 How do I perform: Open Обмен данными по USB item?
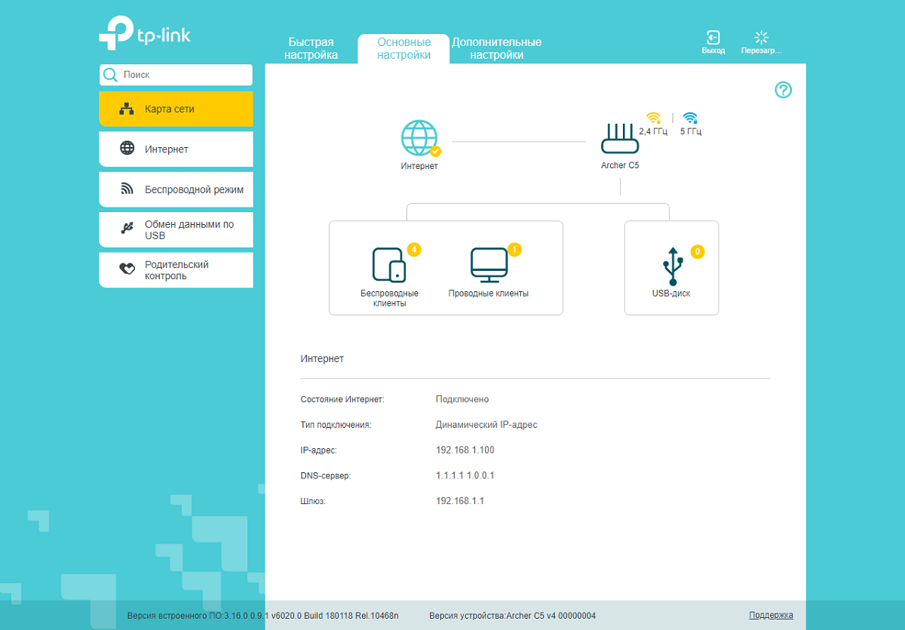point(176,230)
